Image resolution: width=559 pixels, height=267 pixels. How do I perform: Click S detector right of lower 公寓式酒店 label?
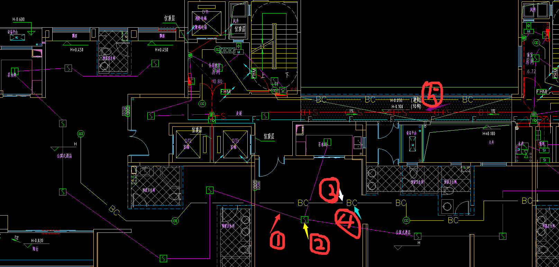pos(418,236)
